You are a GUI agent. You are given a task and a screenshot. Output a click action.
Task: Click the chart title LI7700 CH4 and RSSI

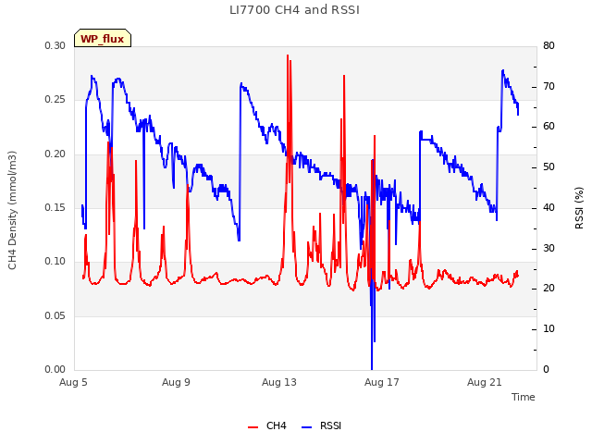(x=294, y=10)
